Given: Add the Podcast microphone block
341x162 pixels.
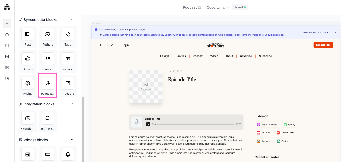Looking at the screenshot, I should point(48,83).
